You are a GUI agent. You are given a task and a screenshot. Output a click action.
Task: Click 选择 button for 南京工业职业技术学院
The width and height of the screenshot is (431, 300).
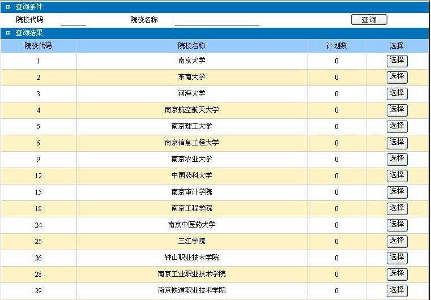click(x=397, y=275)
